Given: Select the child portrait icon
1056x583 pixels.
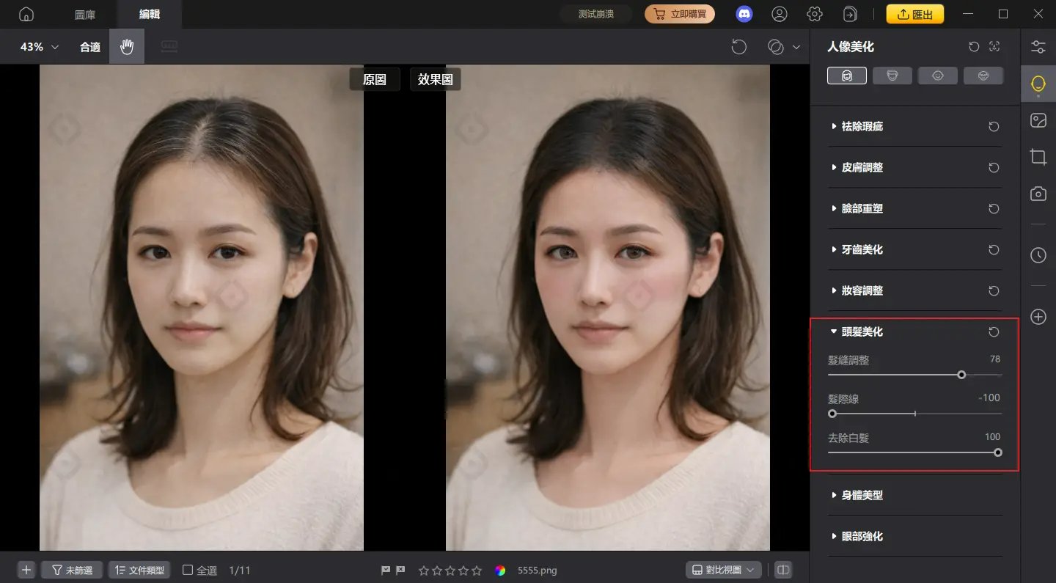Looking at the screenshot, I should [x=938, y=75].
